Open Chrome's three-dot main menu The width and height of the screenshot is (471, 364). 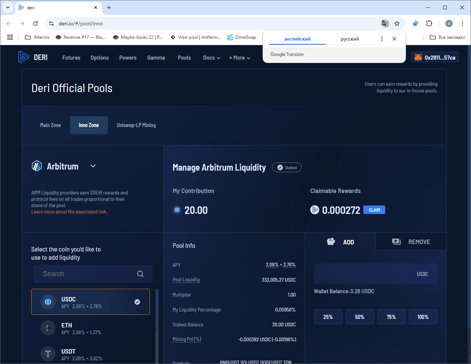pyautogui.click(x=462, y=23)
